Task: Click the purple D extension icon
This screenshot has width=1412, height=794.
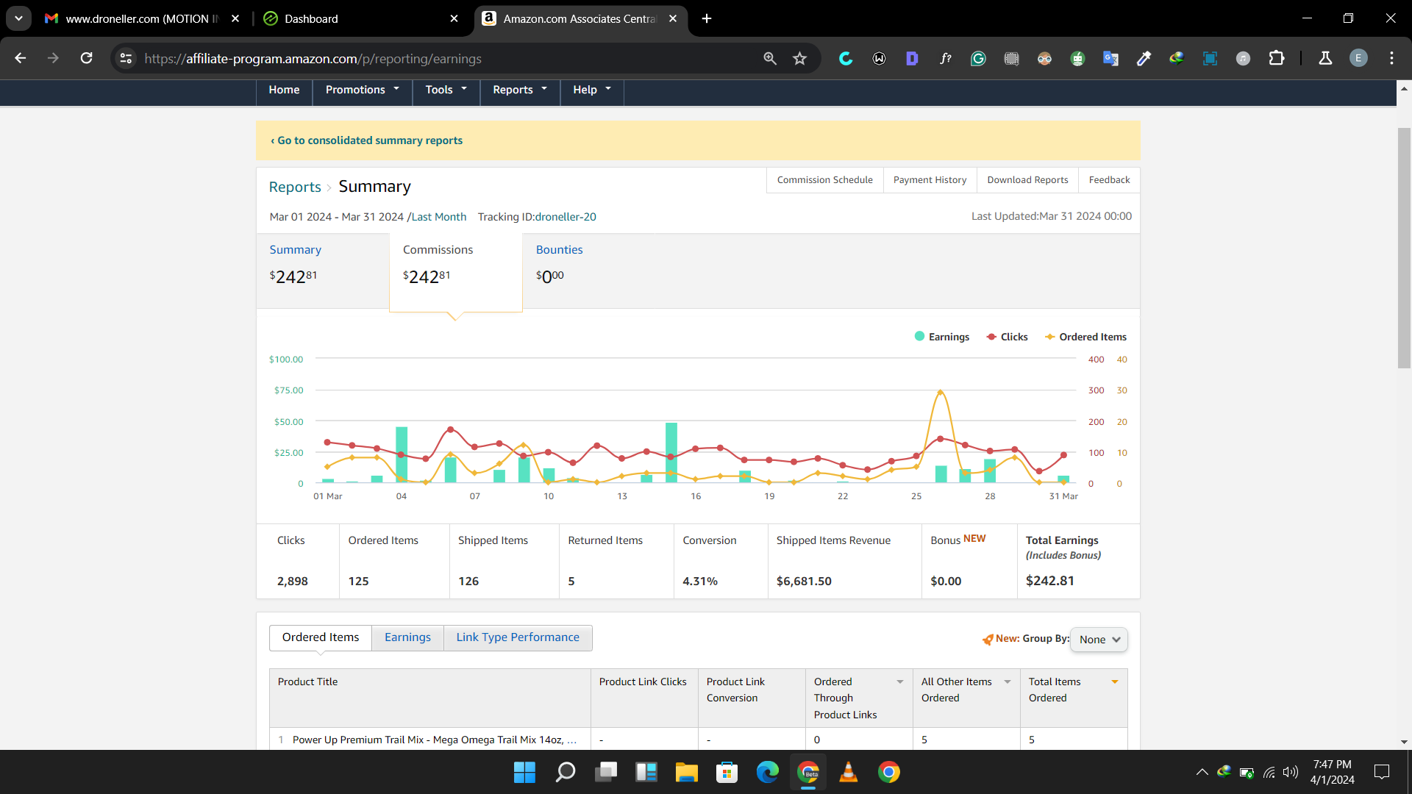Action: 912,58
